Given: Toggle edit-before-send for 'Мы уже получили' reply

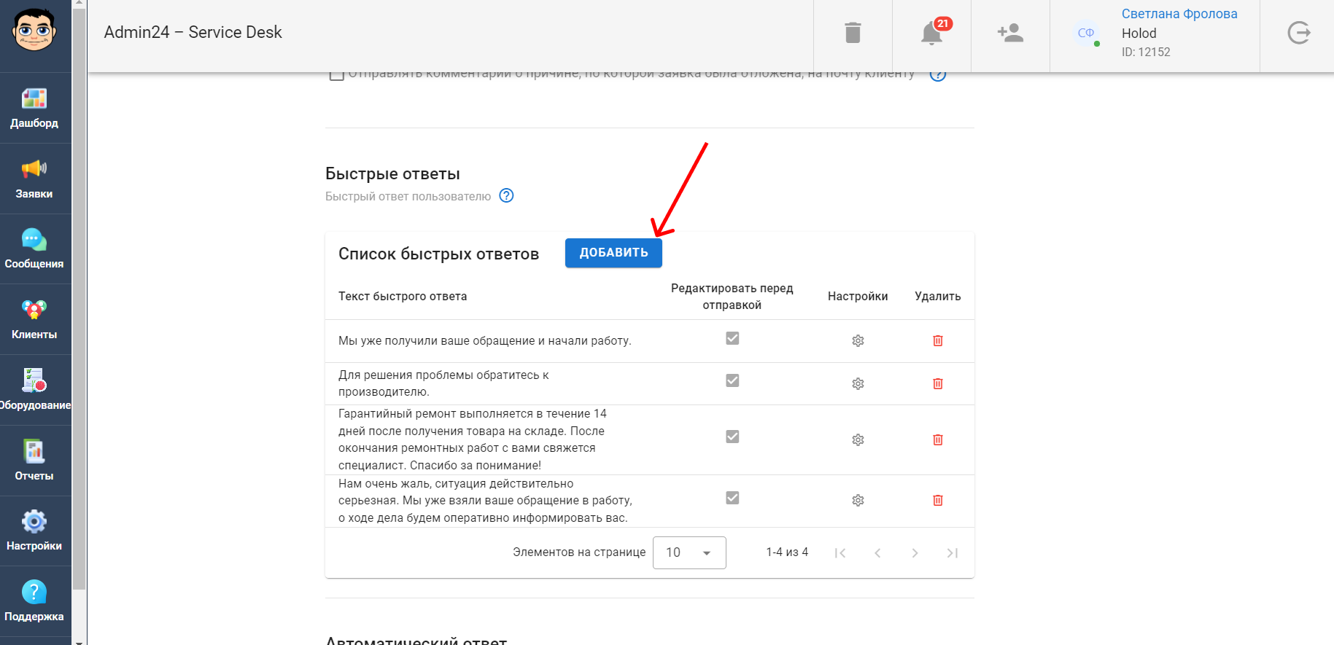Looking at the screenshot, I should coord(732,338).
